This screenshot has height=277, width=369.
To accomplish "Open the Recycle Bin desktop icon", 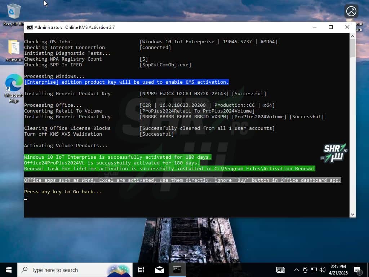I will coord(14,14).
